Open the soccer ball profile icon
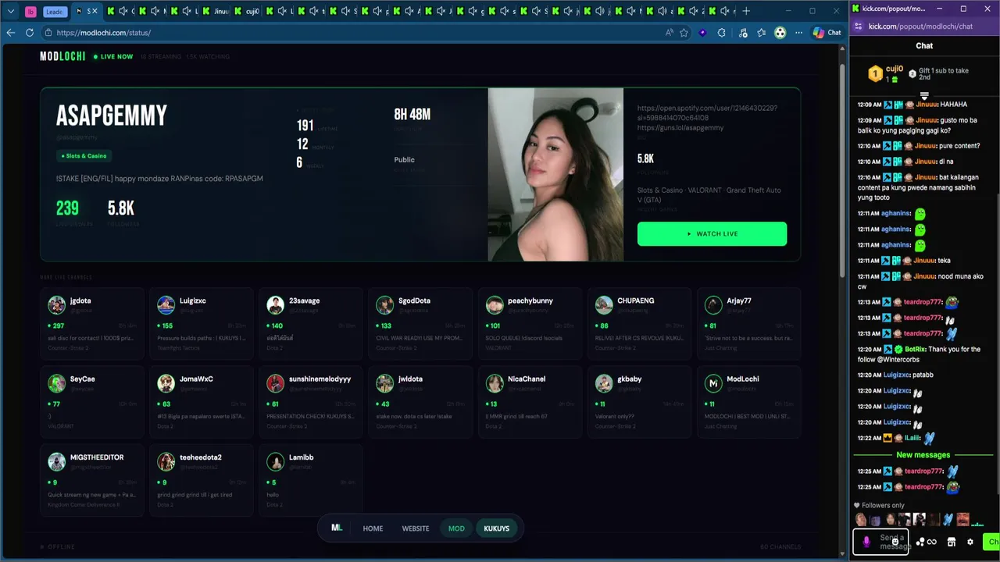The width and height of the screenshot is (1000, 562). [780, 33]
